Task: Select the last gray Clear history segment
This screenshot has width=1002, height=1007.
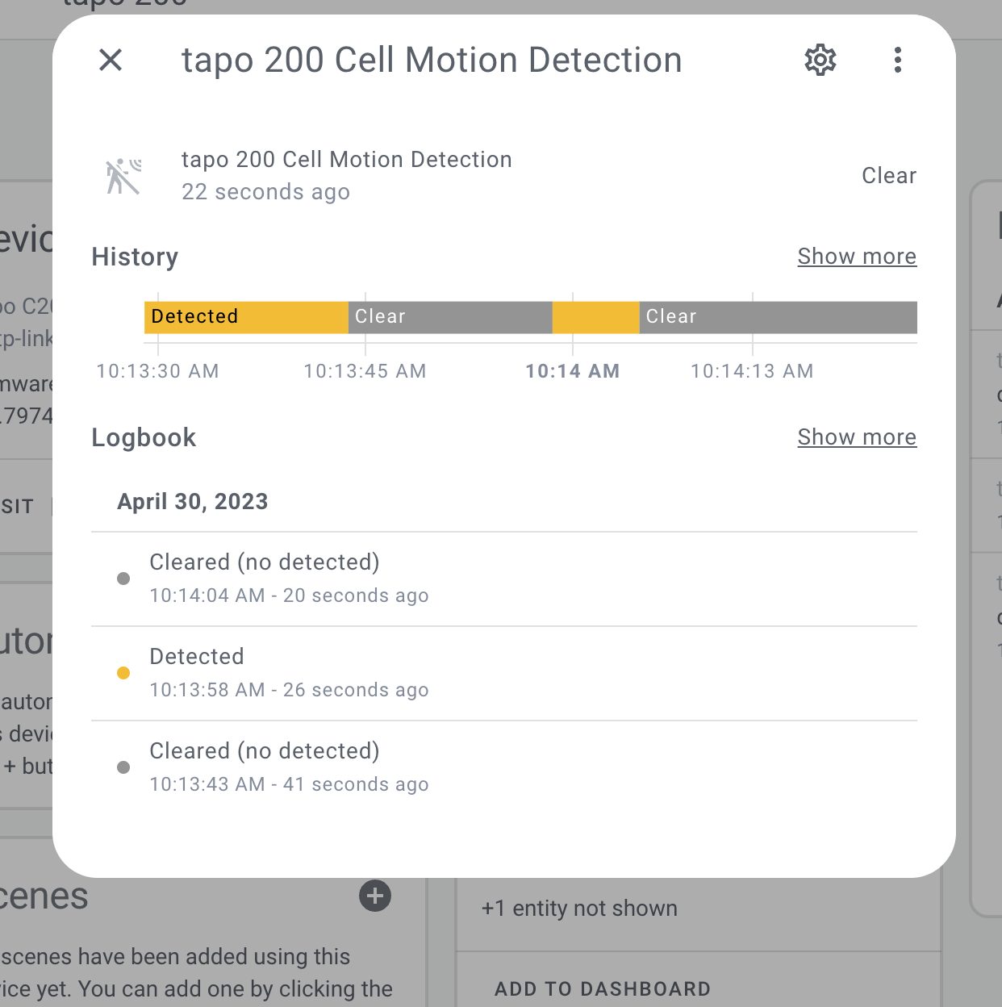Action: (x=779, y=317)
